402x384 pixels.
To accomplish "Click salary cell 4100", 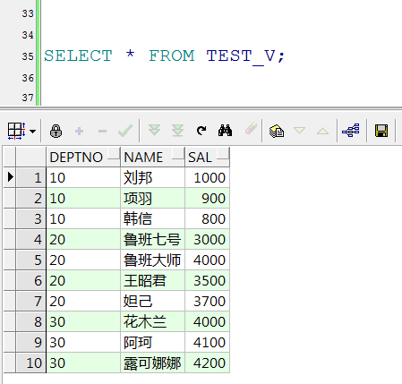I will (207, 342).
